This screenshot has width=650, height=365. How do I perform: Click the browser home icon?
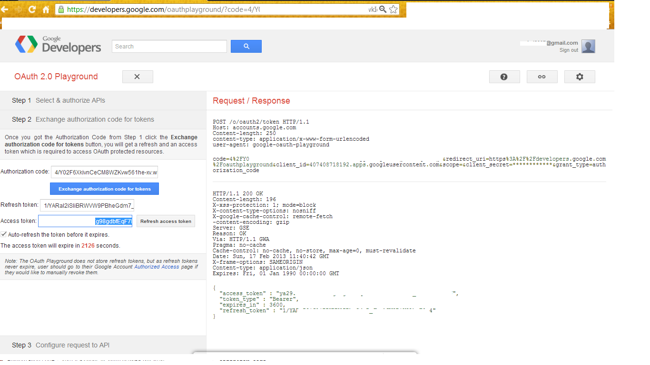(45, 9)
